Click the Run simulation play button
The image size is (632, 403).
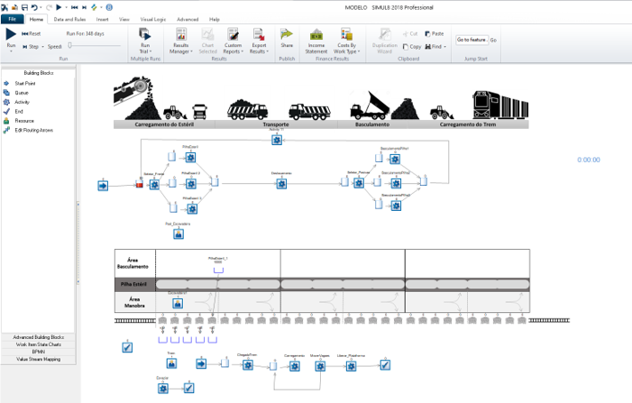pyautogui.click(x=12, y=34)
